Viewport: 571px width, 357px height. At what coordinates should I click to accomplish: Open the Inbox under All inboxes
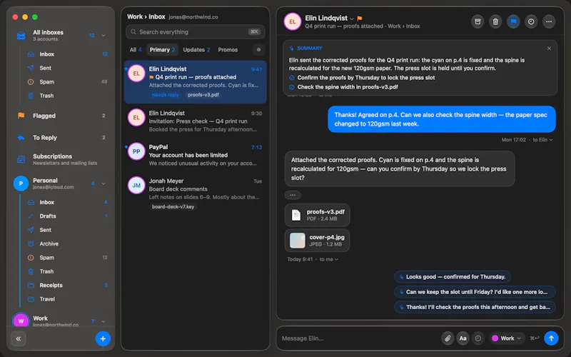[68, 54]
